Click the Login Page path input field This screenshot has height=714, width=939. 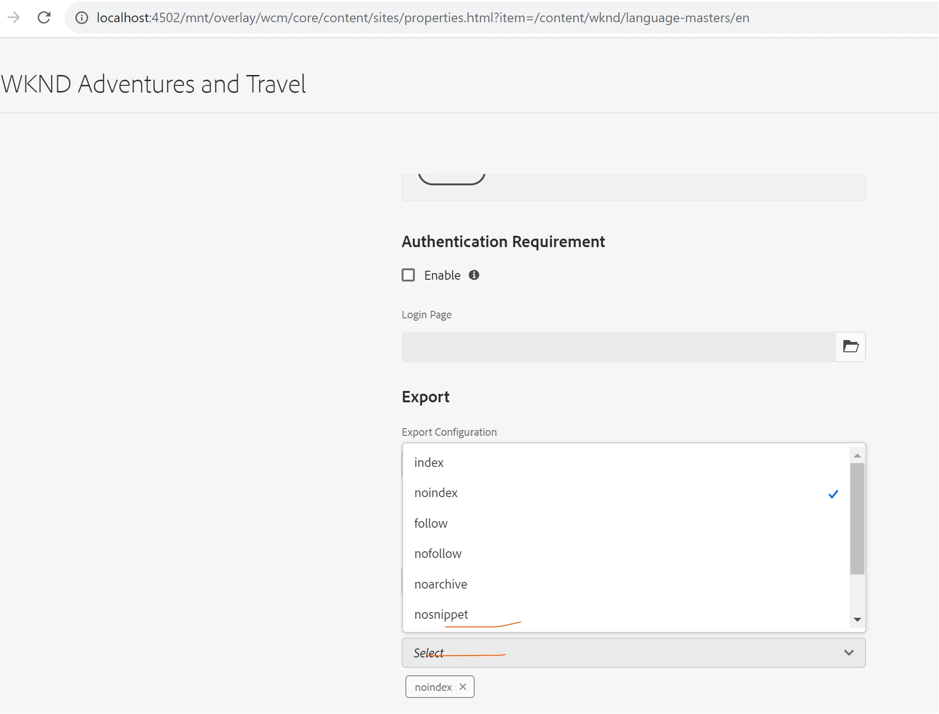pos(618,347)
